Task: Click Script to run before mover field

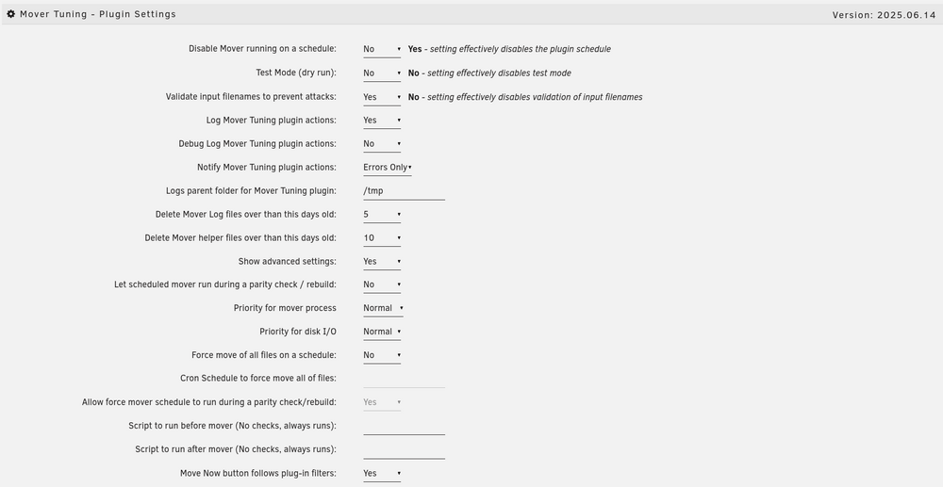Action: (405, 426)
